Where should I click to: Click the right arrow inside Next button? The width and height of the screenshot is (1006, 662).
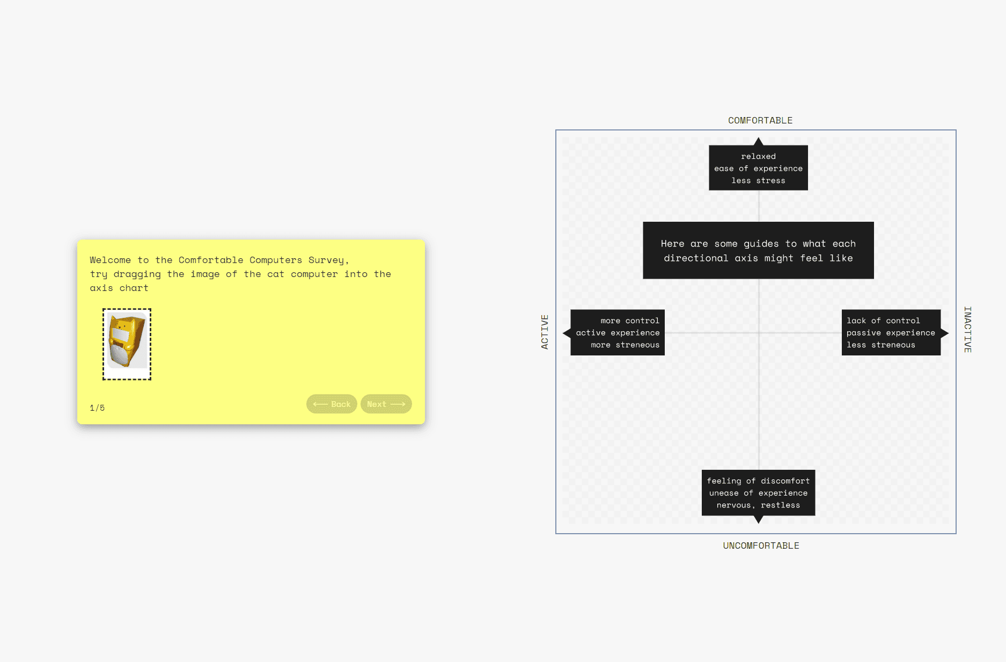[x=398, y=404]
